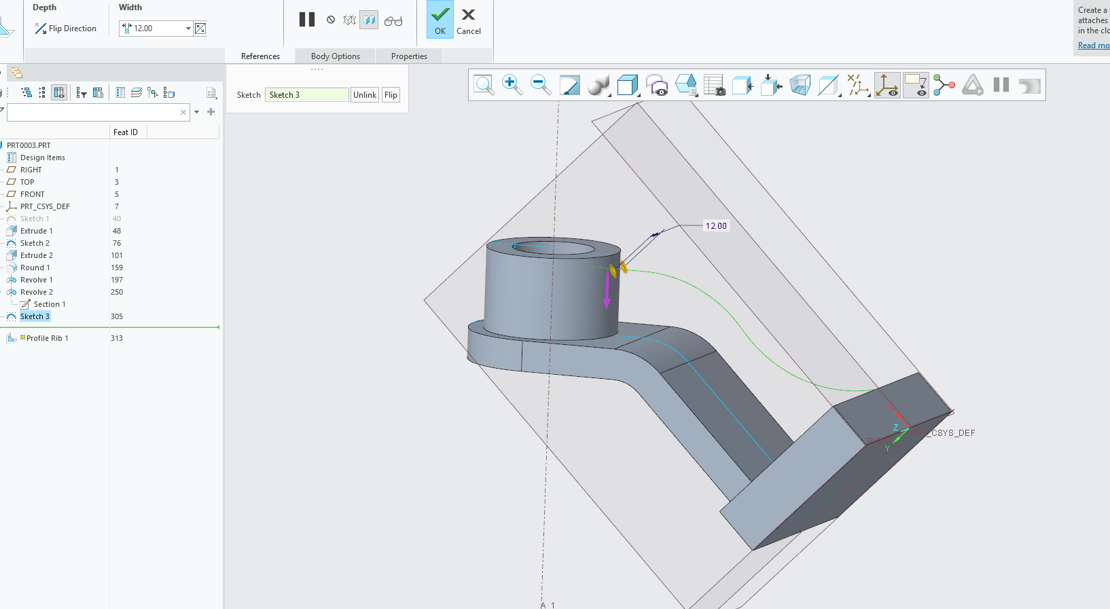Select Extrude 2 in the model tree

(x=37, y=255)
